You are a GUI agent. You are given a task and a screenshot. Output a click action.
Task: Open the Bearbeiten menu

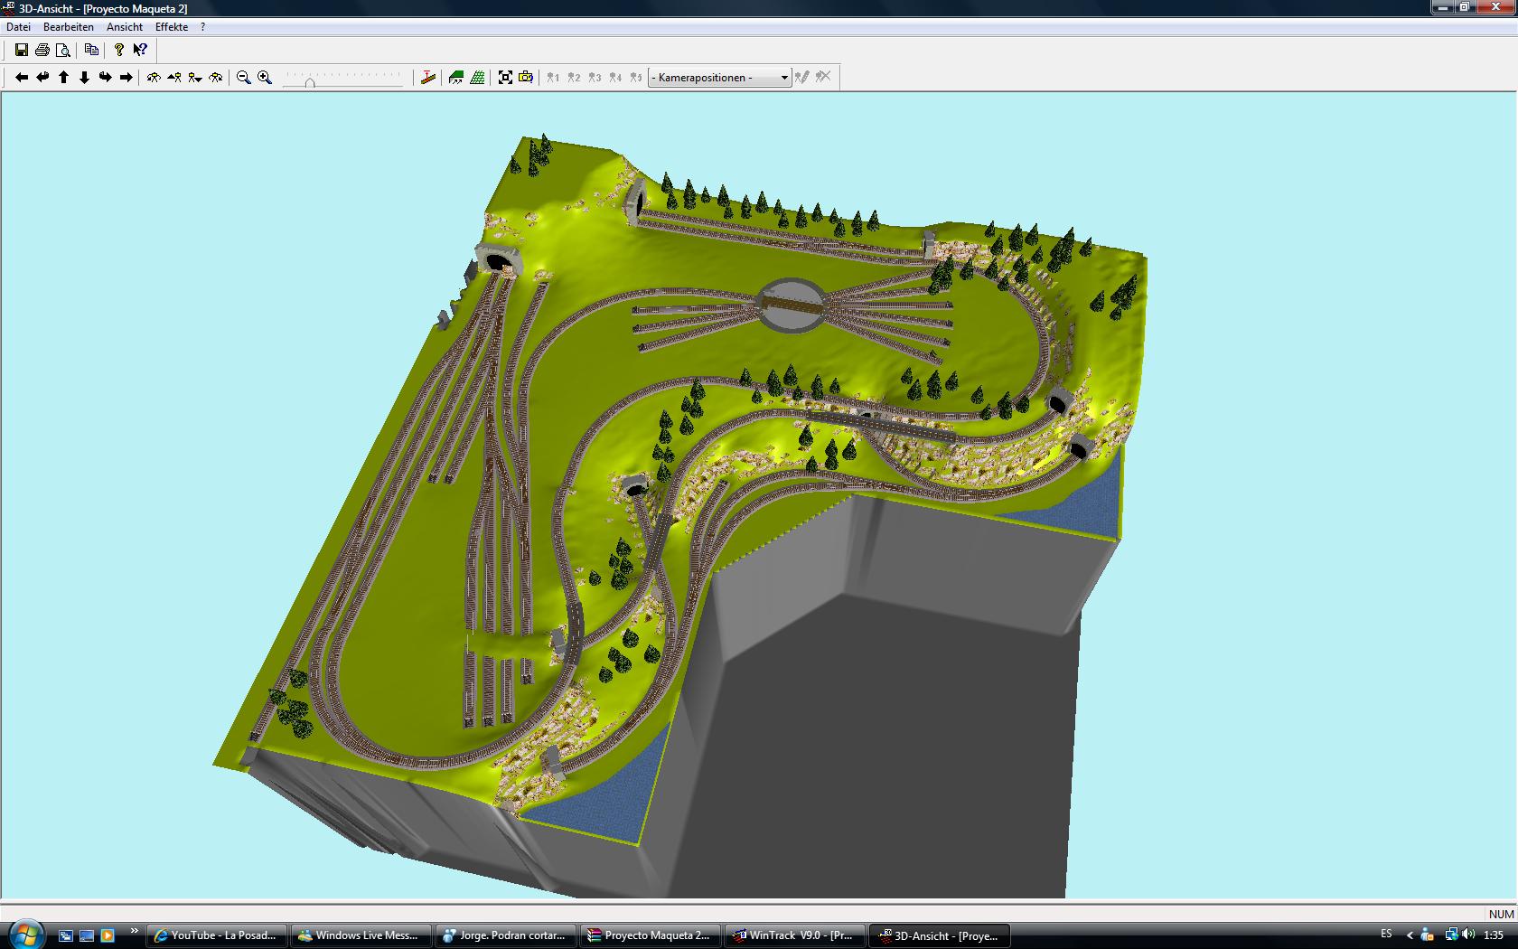(x=69, y=27)
